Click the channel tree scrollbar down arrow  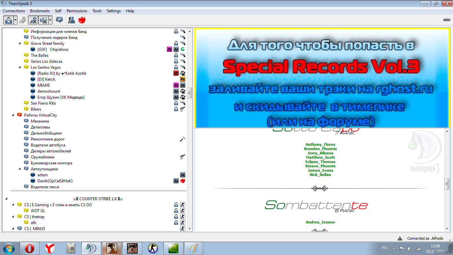tap(190, 229)
